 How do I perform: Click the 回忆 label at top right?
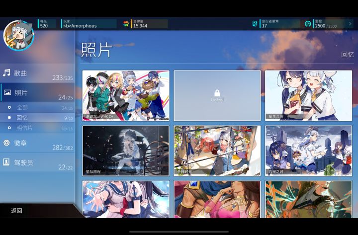point(348,54)
